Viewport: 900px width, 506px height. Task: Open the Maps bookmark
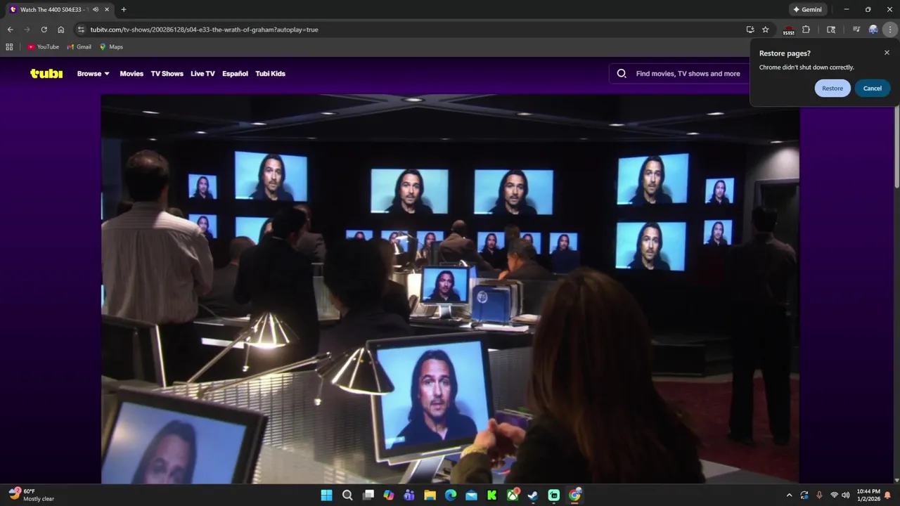(x=111, y=47)
